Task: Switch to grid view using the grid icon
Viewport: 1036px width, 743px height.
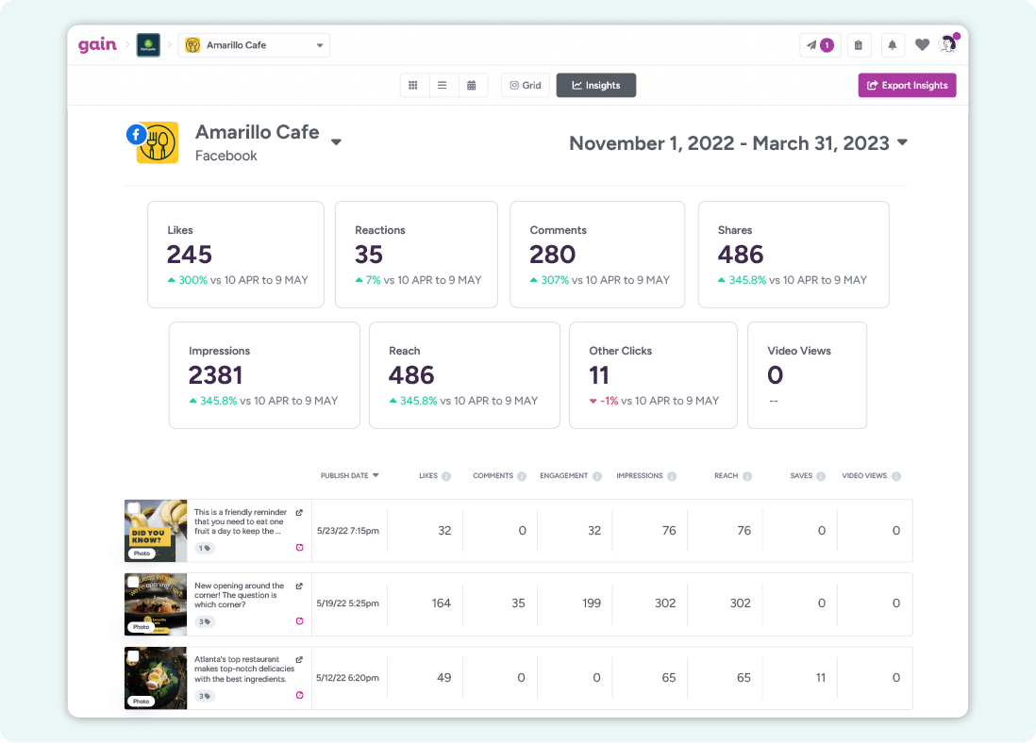Action: click(413, 85)
